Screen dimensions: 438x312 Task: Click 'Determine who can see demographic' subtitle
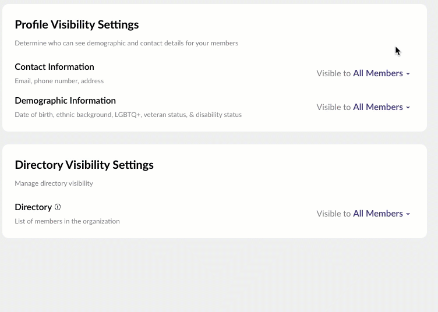tap(126, 43)
